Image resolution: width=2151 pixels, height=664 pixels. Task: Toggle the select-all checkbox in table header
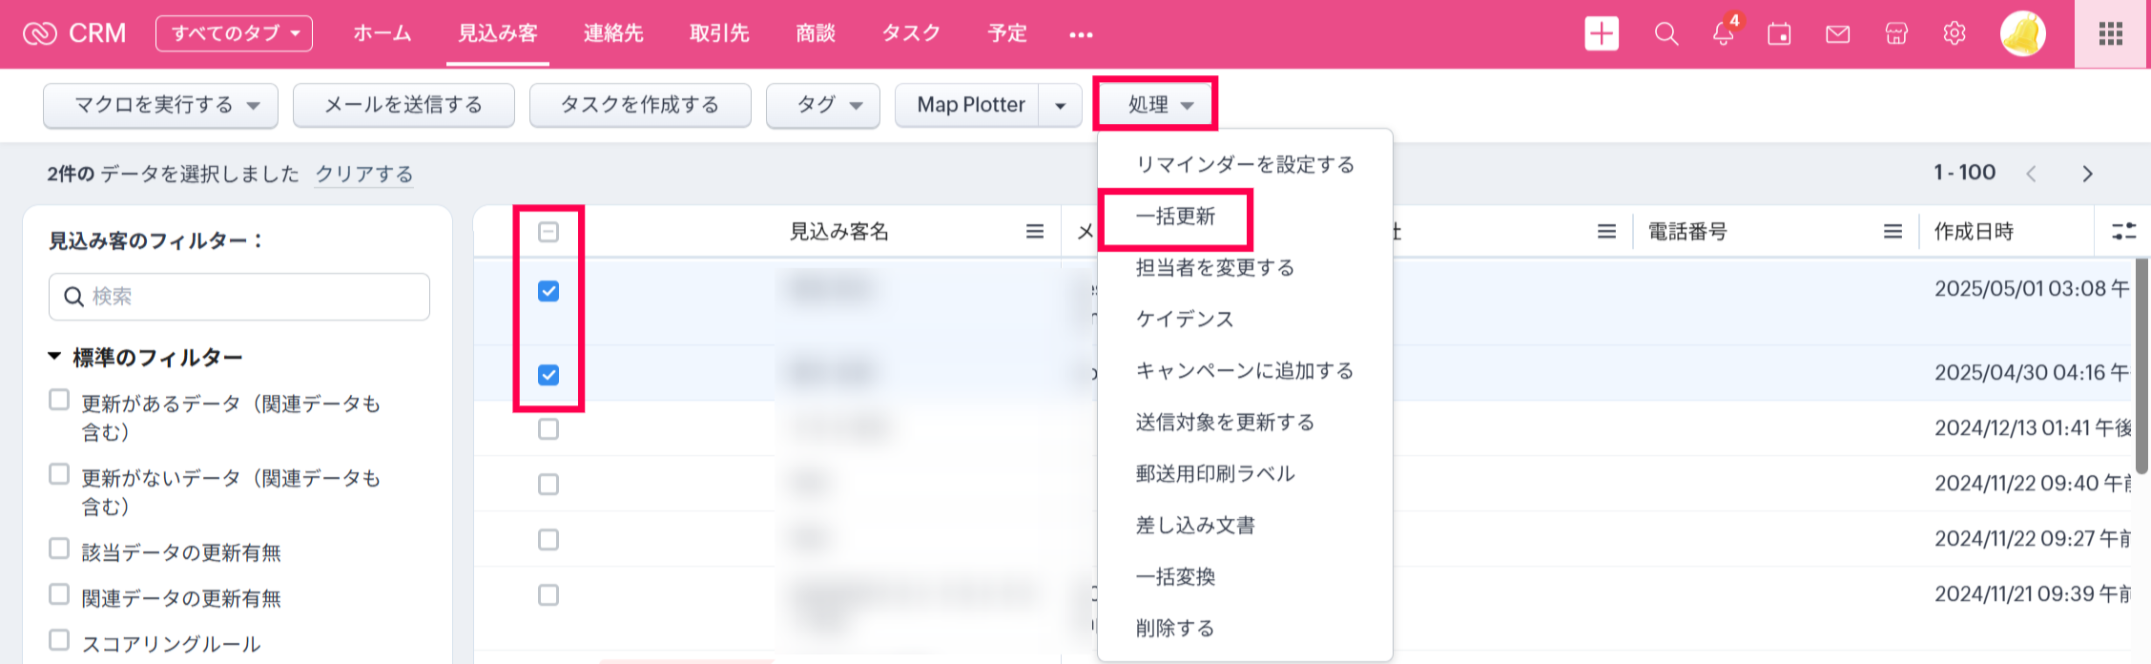(x=548, y=232)
